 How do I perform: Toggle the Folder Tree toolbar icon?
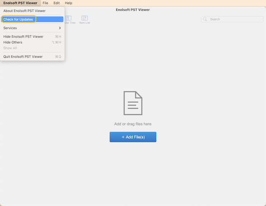(x=68, y=18)
